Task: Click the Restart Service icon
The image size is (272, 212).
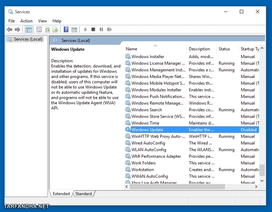Action: [x=109, y=29]
